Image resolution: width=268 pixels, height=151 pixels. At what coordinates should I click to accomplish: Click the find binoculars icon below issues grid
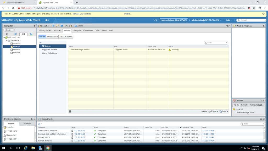coord(70,111)
